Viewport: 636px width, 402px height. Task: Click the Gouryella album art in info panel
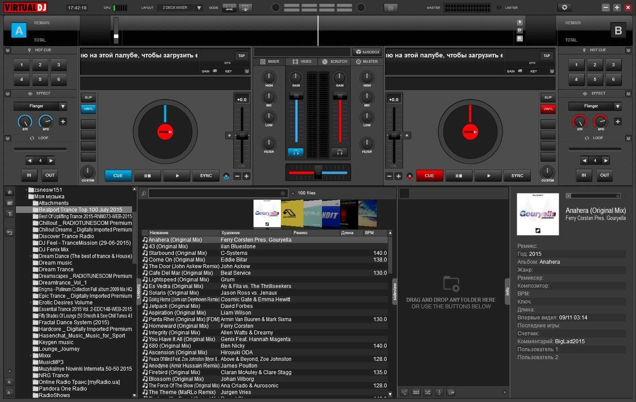coord(538,214)
